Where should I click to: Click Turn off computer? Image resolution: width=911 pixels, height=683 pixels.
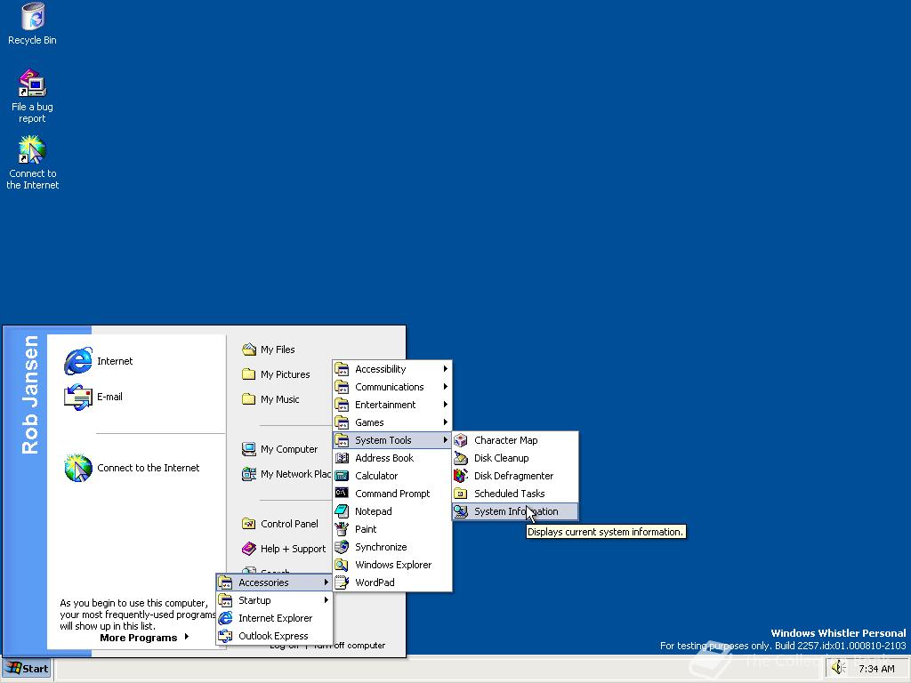click(x=349, y=646)
